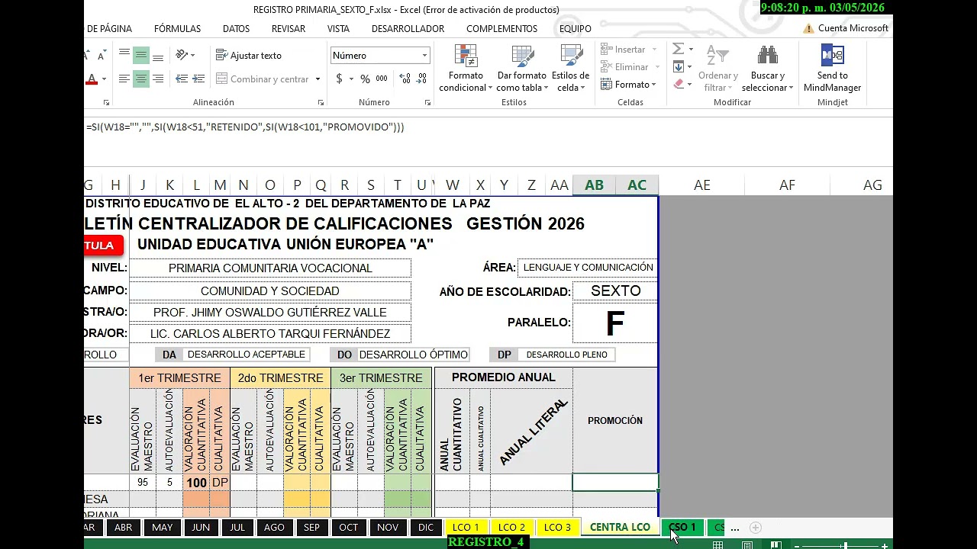Open the text orientation options

tap(185, 55)
